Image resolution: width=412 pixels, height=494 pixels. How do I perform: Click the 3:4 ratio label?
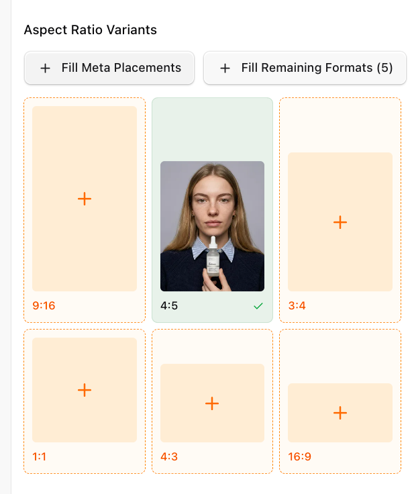point(298,306)
